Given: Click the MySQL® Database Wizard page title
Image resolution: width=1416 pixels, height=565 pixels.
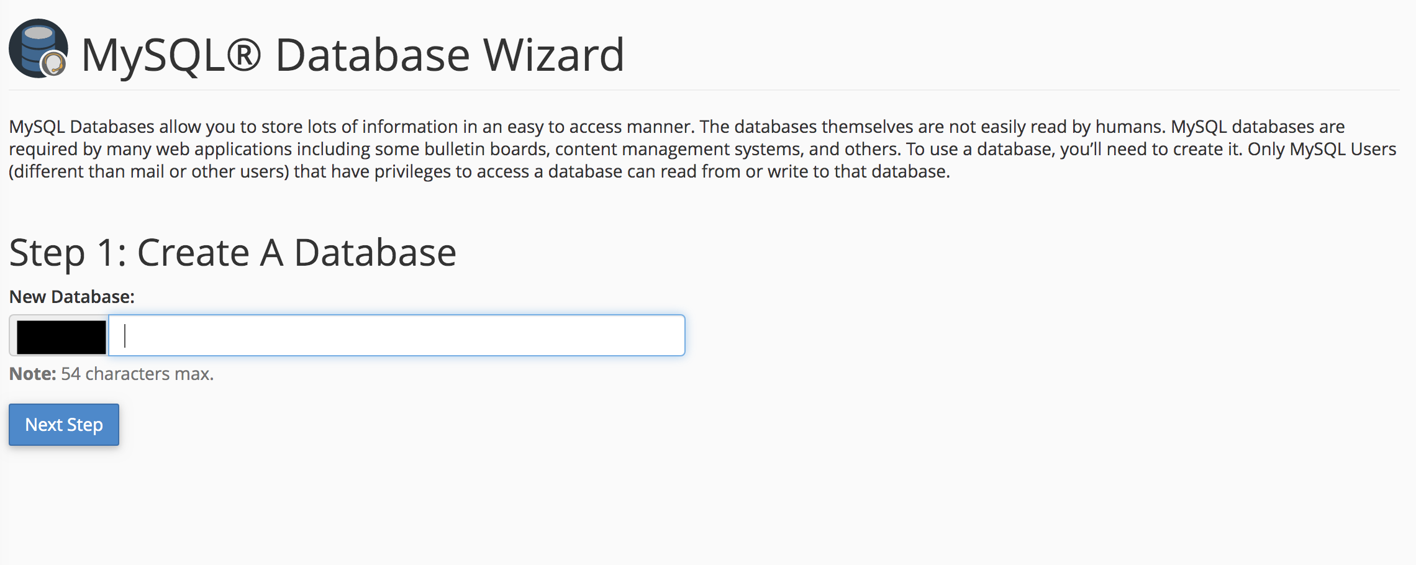Looking at the screenshot, I should click(x=353, y=55).
